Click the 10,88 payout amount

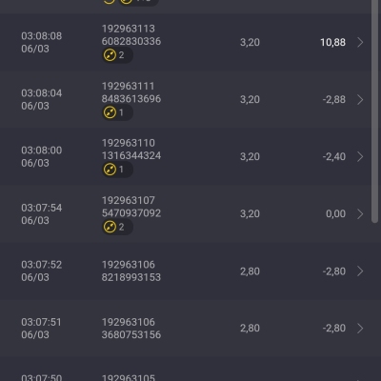(332, 42)
